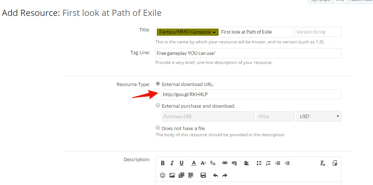Open the Fantasy/MMO Gameplay prefix dropdown
This screenshot has width=373, height=185.
[188, 32]
